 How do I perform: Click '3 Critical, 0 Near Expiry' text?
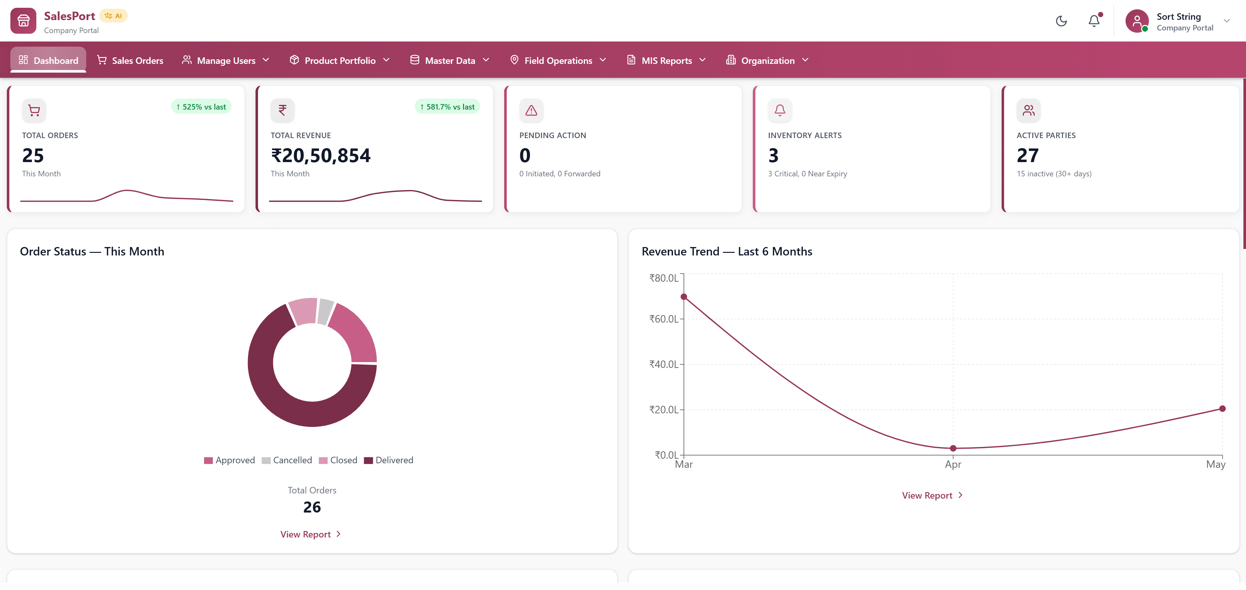point(807,174)
